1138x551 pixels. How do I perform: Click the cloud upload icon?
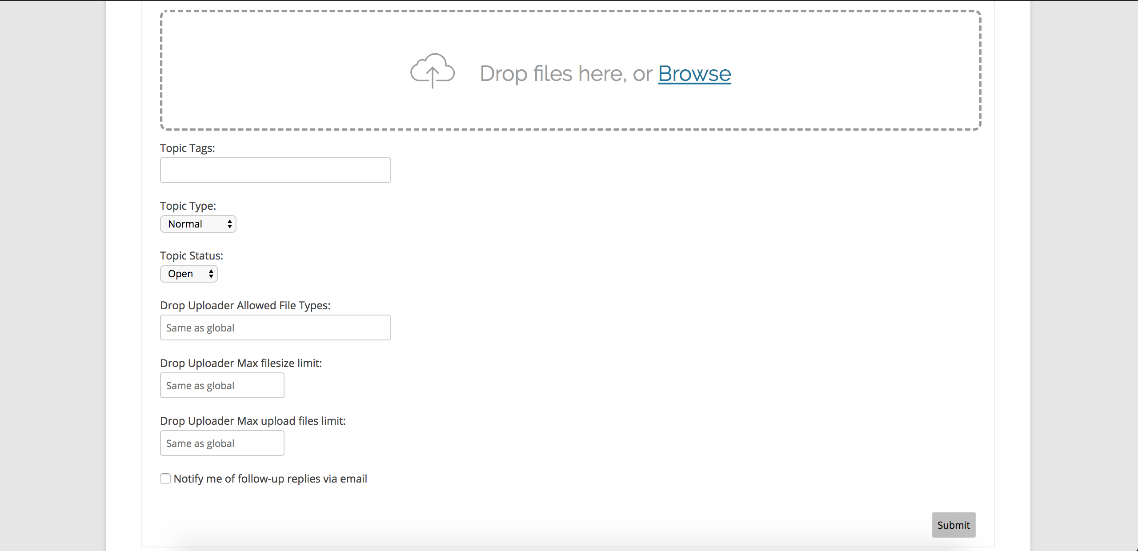[x=432, y=71]
